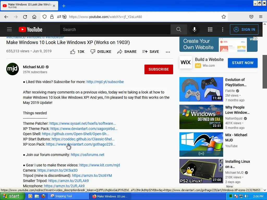Open the XP Icon Pack deviantart link

coord(81,144)
